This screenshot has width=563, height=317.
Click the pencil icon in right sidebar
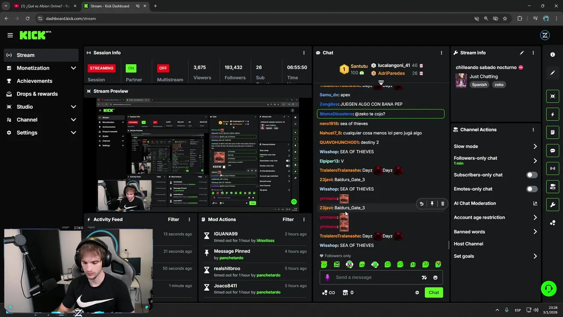(x=552, y=73)
